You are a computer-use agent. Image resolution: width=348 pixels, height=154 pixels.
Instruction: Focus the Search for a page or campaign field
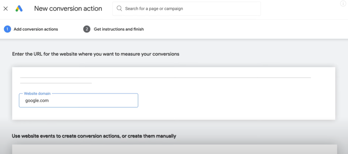point(188,9)
